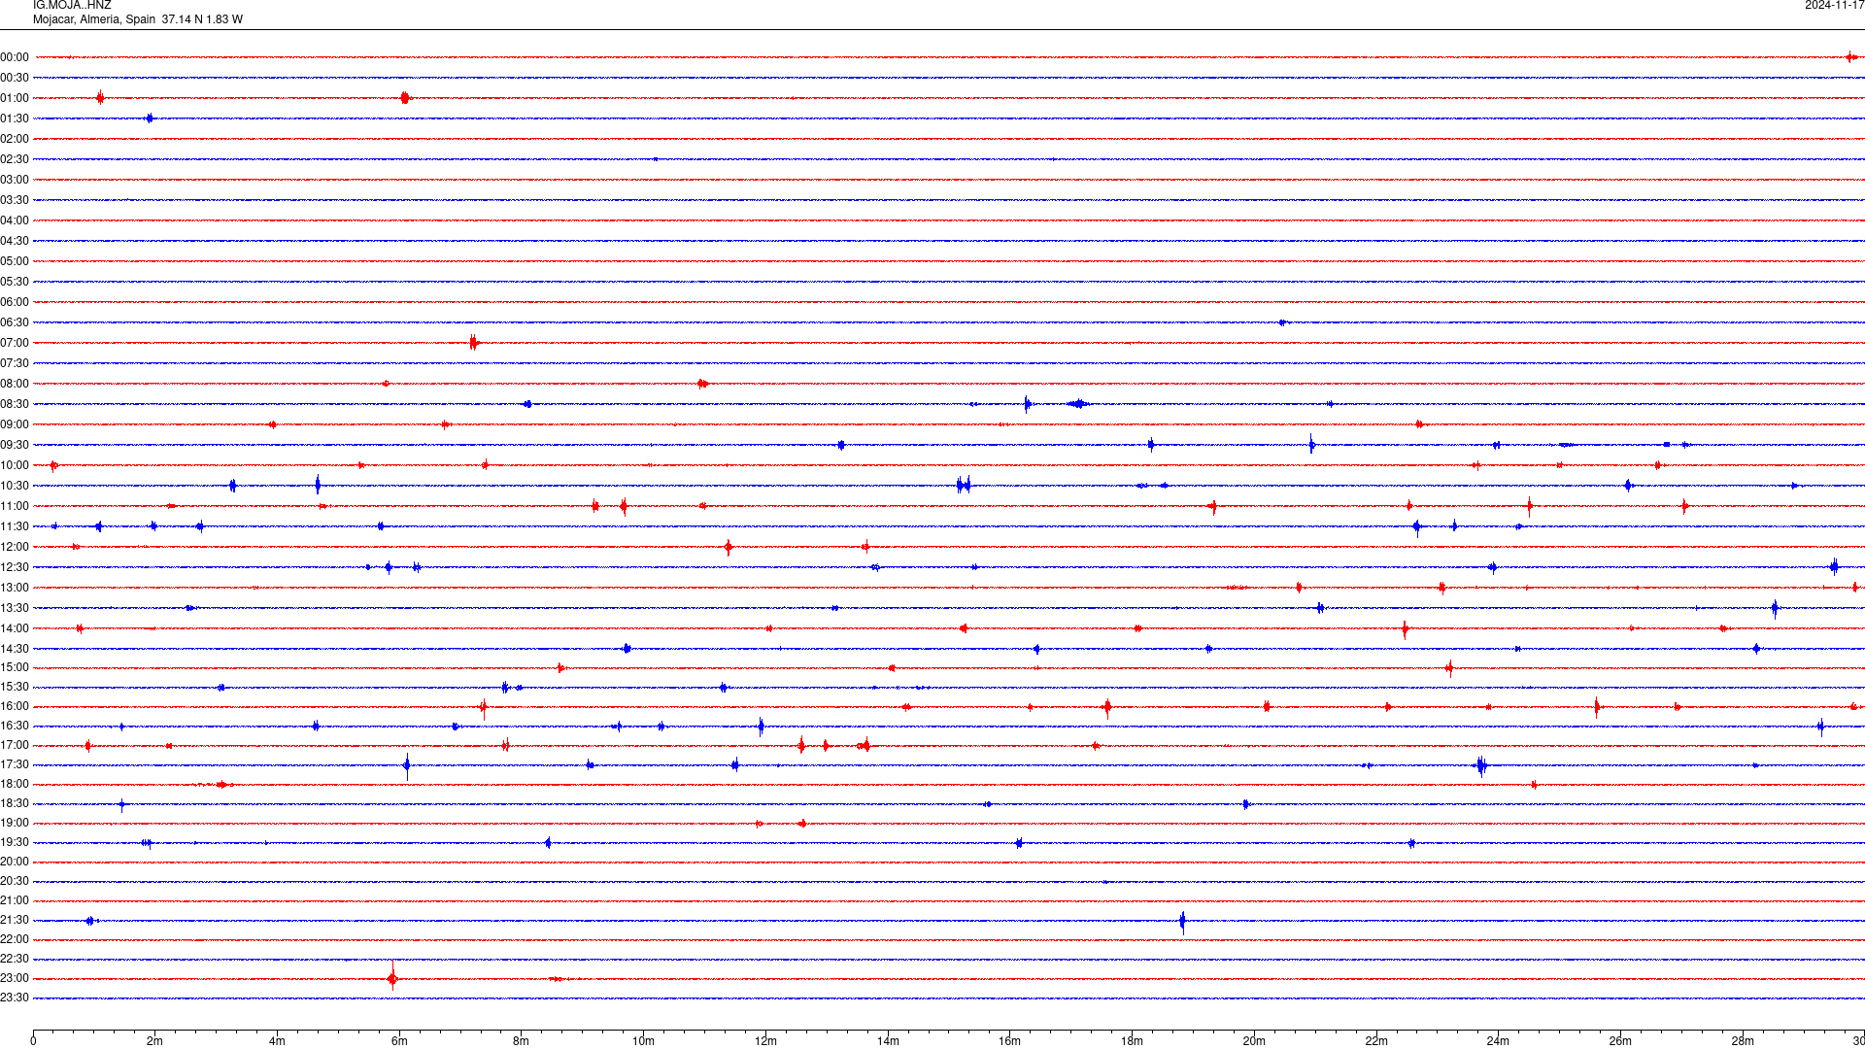
Task: Select the 19:00 time row label
Action: point(15,823)
